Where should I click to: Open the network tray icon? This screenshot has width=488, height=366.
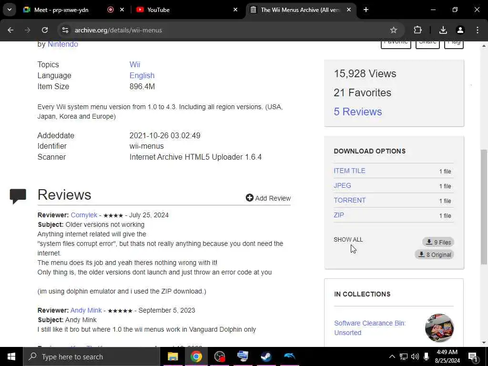point(404,356)
